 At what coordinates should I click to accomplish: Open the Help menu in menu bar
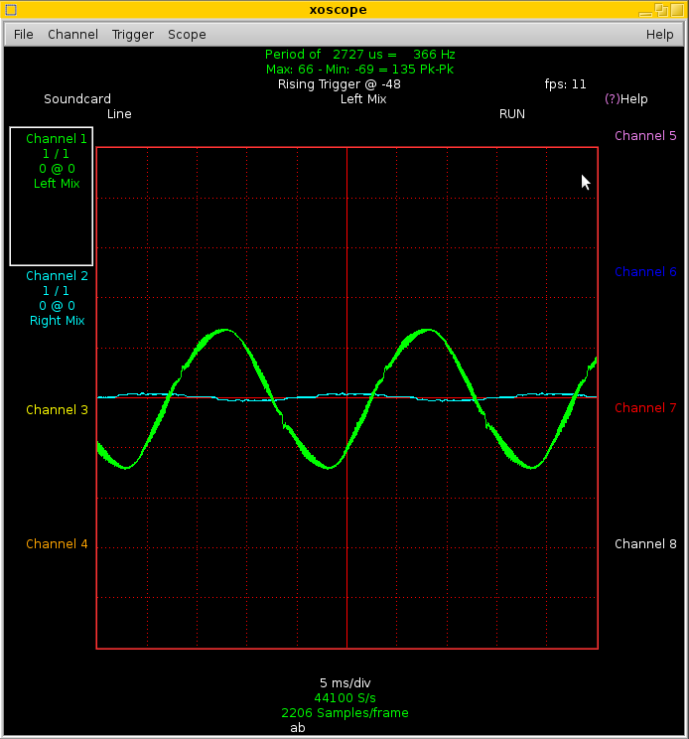pyautogui.click(x=659, y=35)
